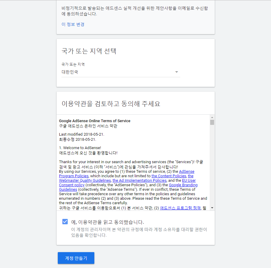
Task: Click the text '최종수정 2018-05-21.'
Action: (78, 140)
